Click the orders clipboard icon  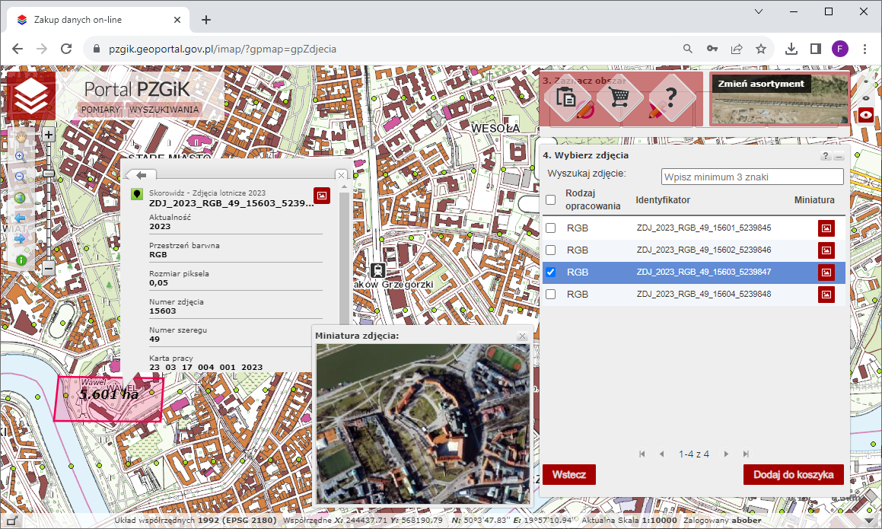pyautogui.click(x=566, y=97)
